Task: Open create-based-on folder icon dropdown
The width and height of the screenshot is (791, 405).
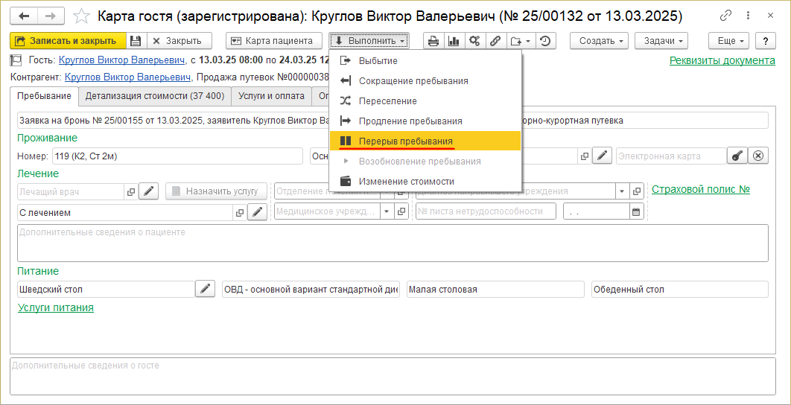Action: (520, 41)
